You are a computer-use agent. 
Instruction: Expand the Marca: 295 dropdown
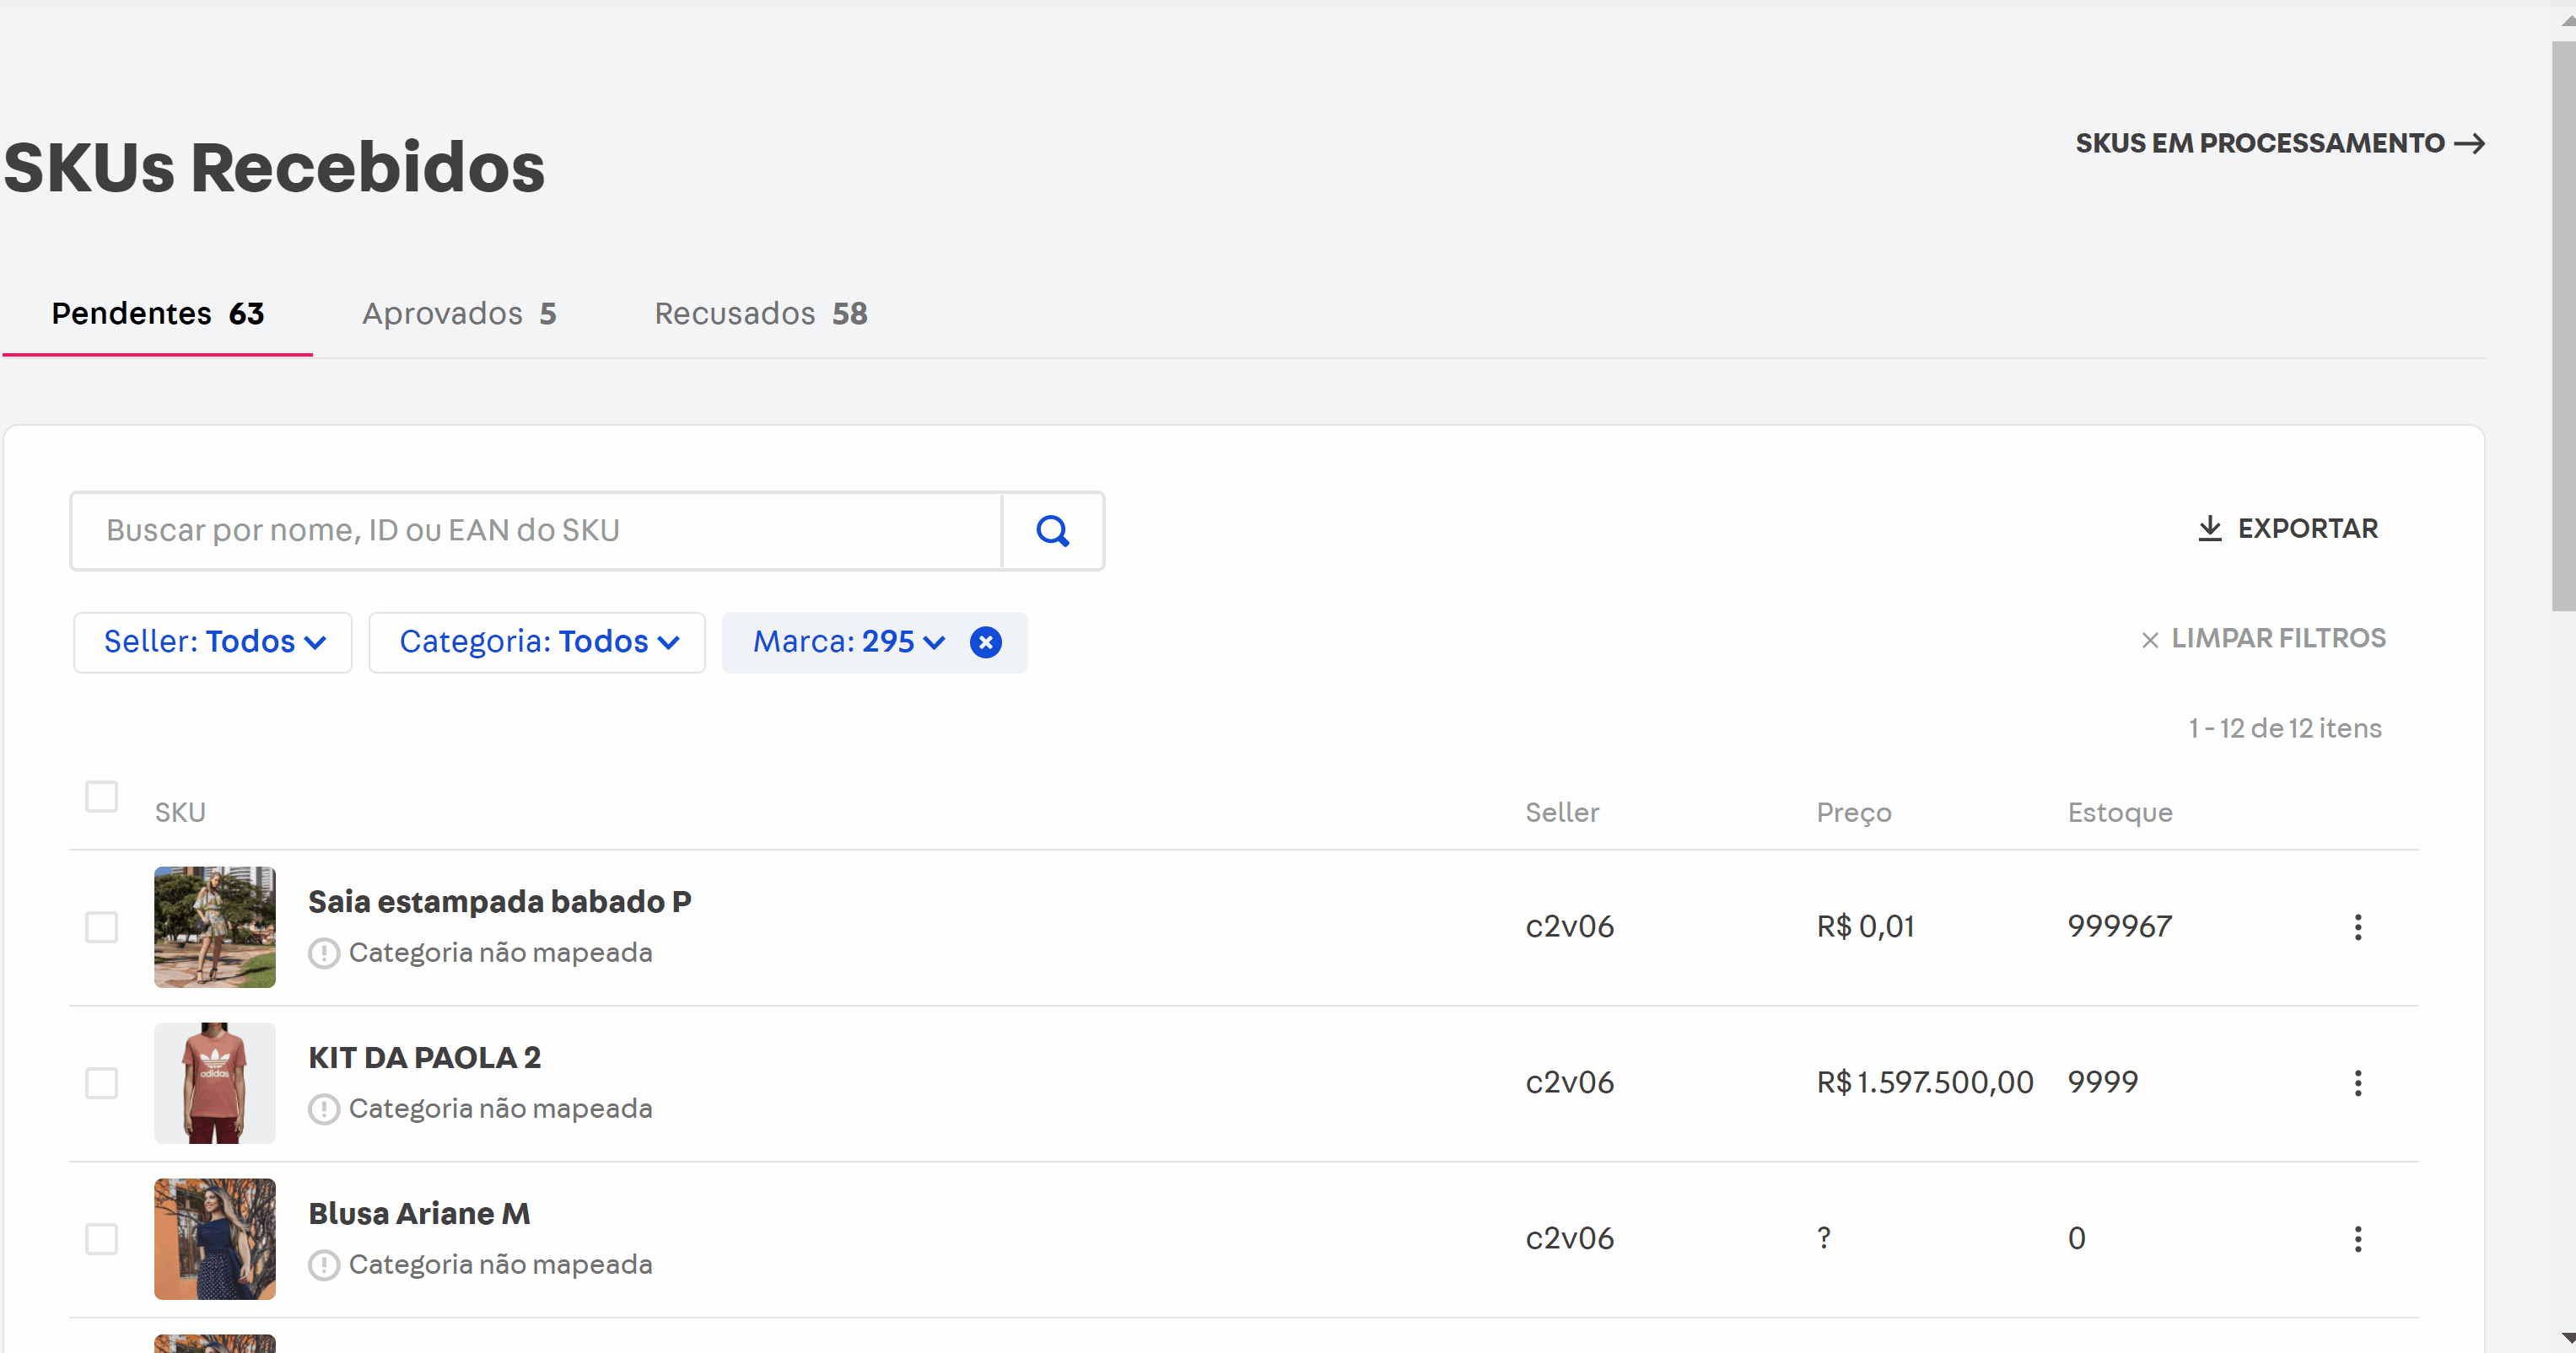click(x=847, y=642)
